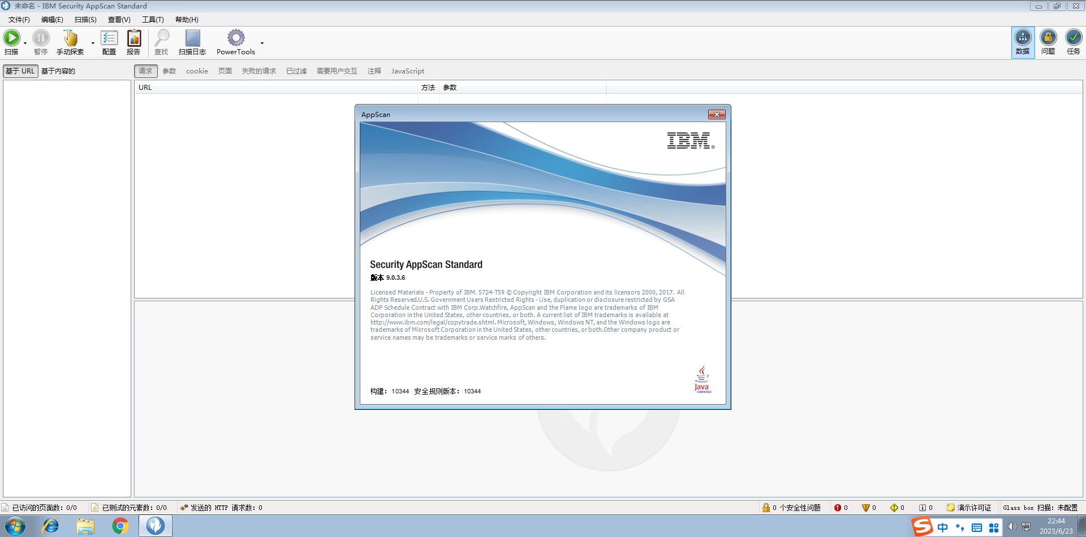
Task: Click the Glass box 扫描: 未配置 status
Action: 1040,508
